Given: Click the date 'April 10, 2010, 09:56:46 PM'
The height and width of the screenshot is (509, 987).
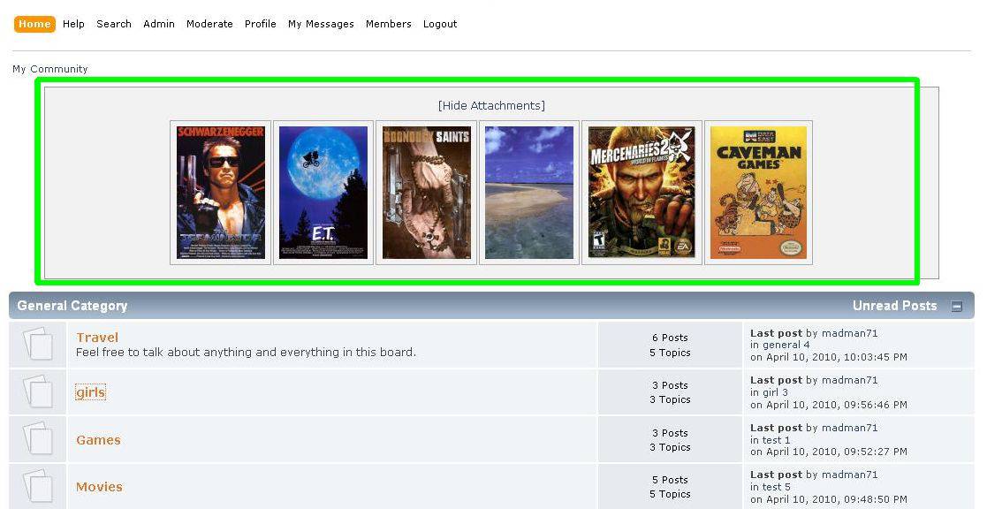Looking at the screenshot, I should [x=835, y=406].
